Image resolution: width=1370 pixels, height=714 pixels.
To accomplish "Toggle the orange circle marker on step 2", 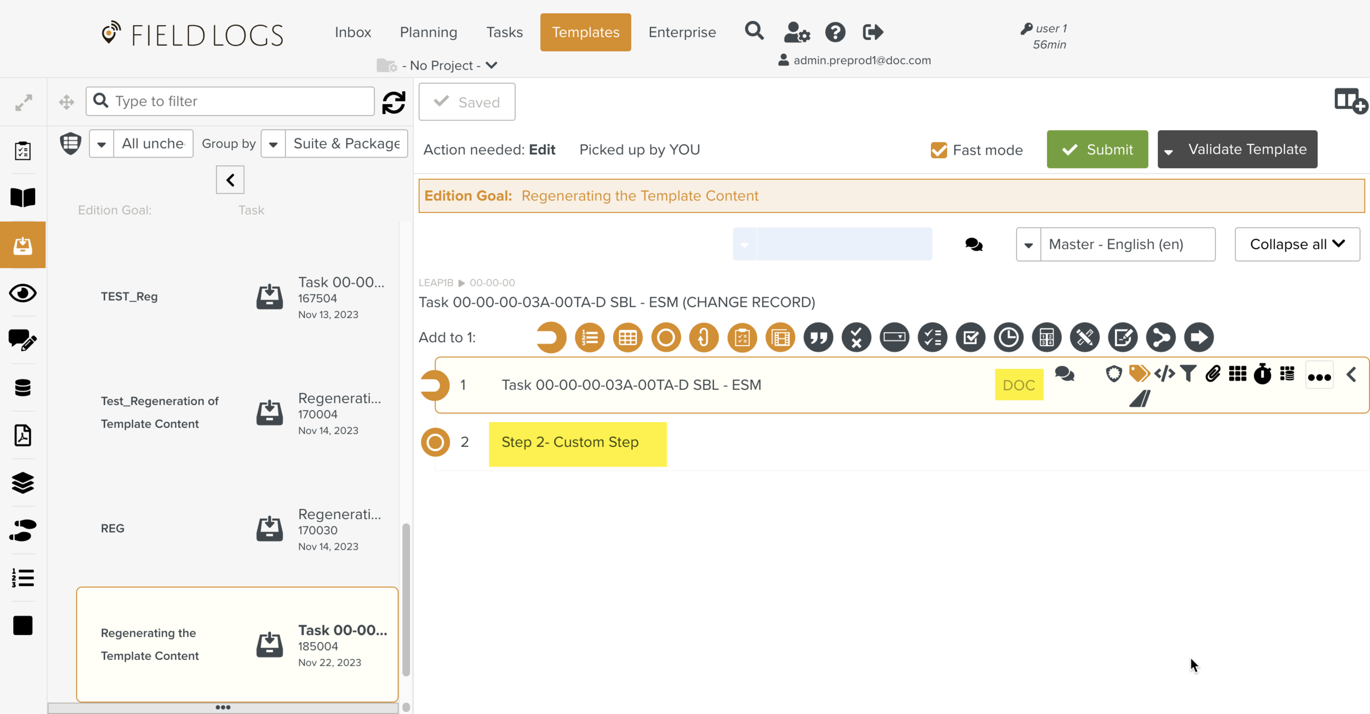I will (435, 442).
